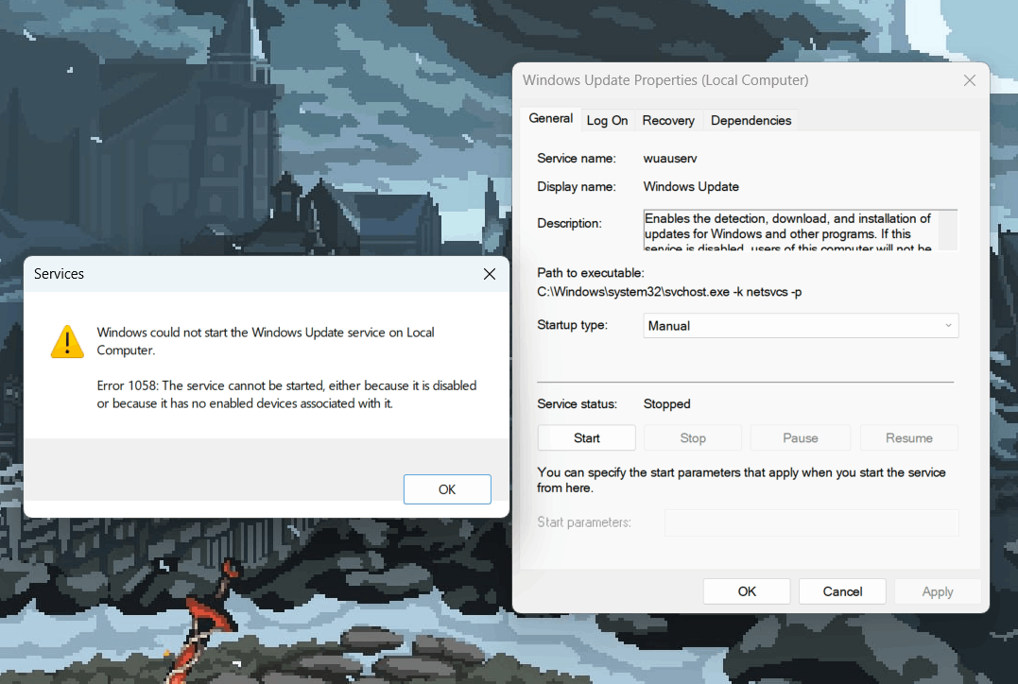Viewport: 1018px width, 684px height.
Task: Click the Error 1058 message text
Action: (287, 395)
